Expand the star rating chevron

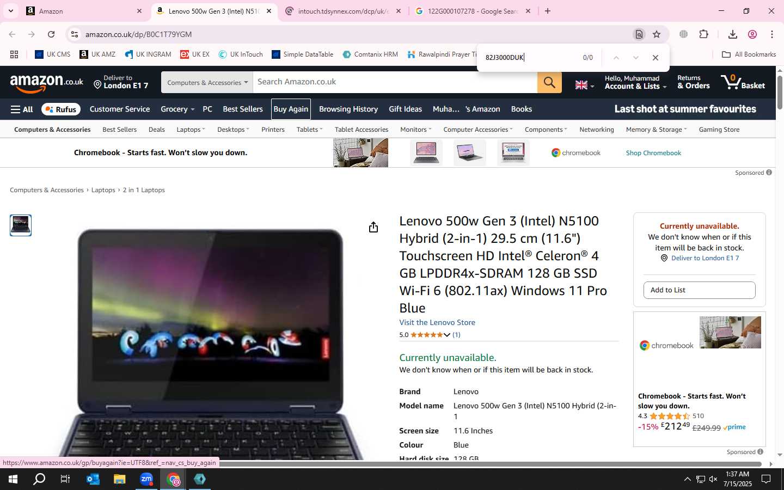[x=447, y=335]
